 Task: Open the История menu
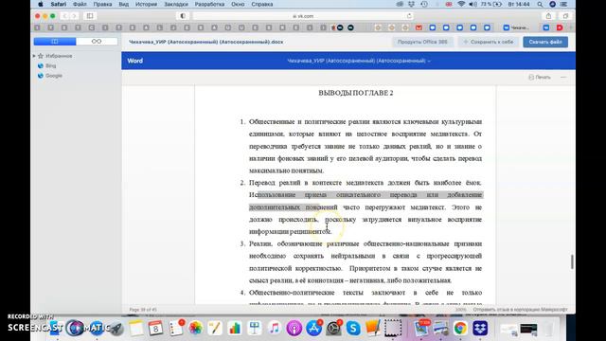tap(146, 4)
